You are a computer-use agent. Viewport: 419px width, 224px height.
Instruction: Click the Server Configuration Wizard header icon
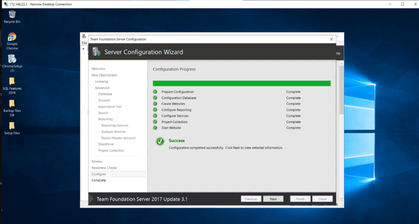[97, 52]
